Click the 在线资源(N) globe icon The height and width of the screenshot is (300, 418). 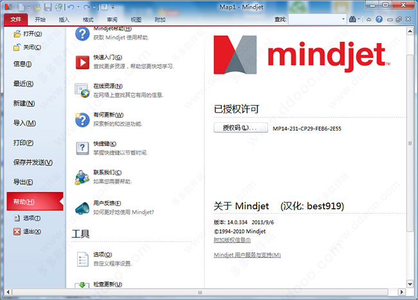82,91
